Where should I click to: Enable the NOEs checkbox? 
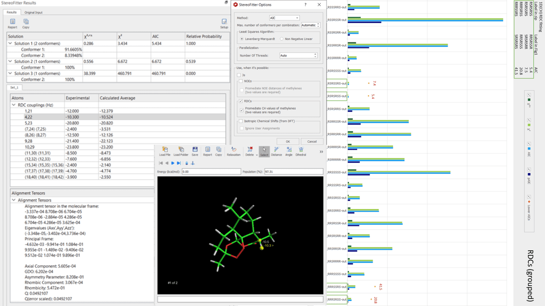[241, 81]
